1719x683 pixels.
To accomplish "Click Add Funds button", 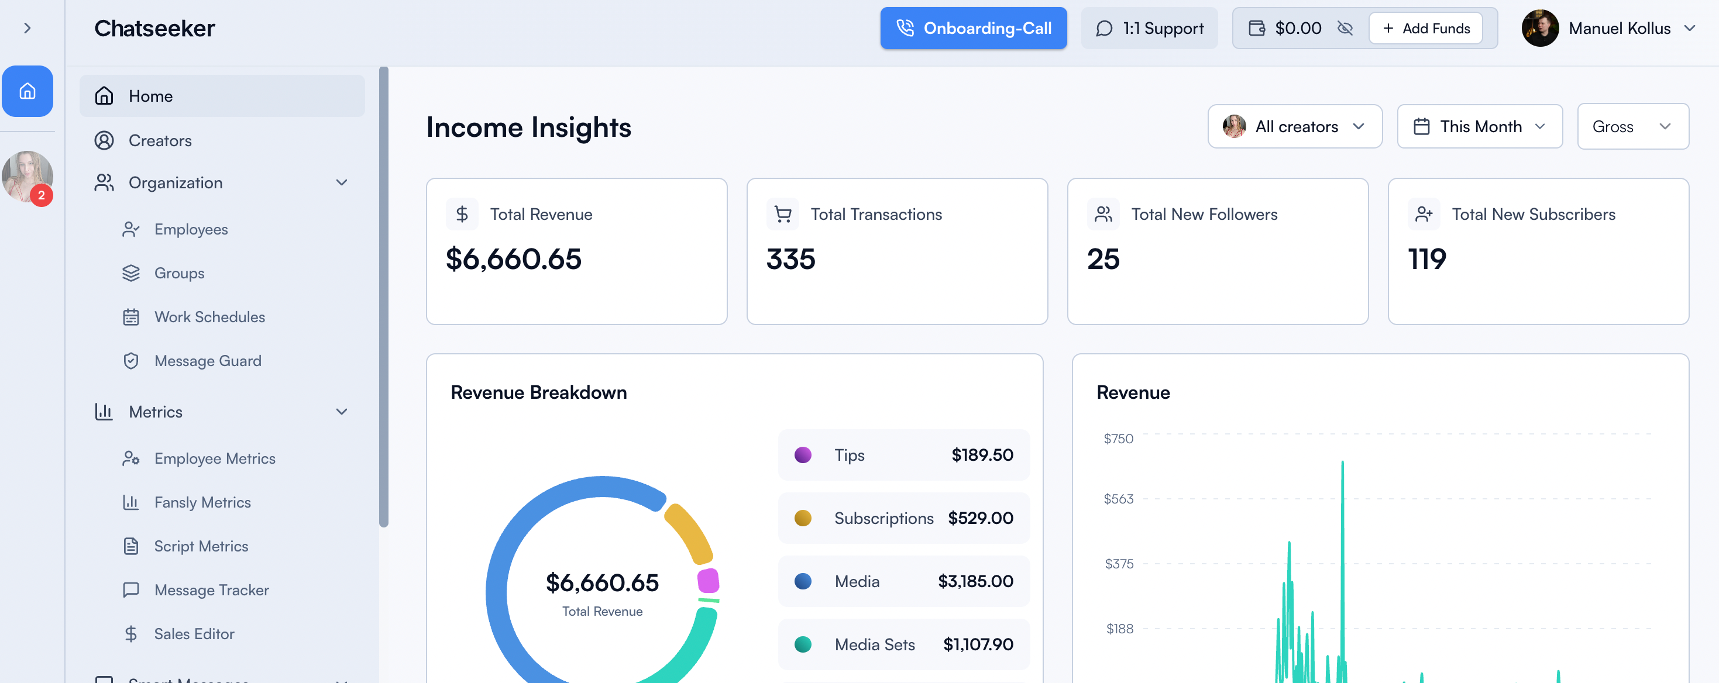I will (x=1425, y=28).
